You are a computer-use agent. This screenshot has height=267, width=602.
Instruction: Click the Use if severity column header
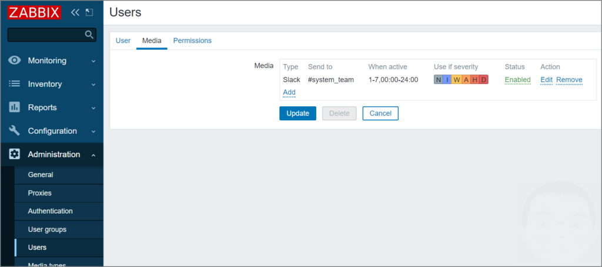[456, 67]
